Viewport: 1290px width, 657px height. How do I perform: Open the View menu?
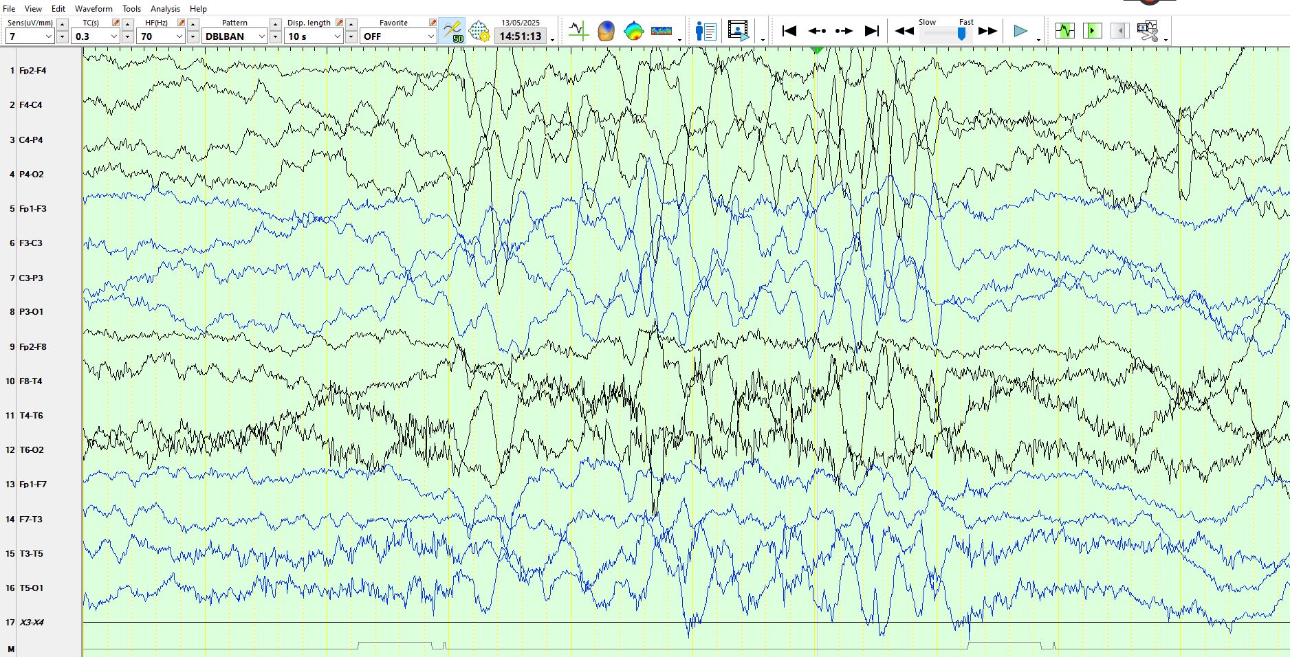pos(33,9)
